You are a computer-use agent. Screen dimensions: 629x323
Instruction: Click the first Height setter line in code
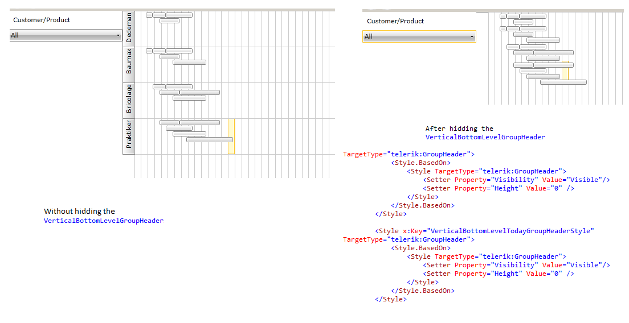(499, 188)
